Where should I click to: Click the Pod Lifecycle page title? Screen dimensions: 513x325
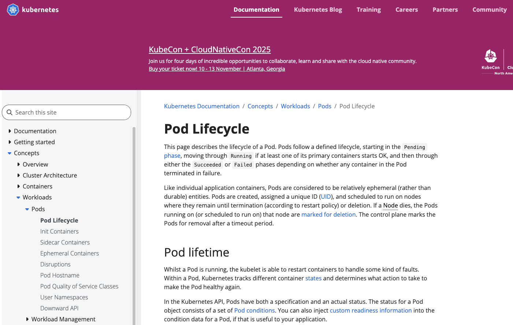pos(207,129)
